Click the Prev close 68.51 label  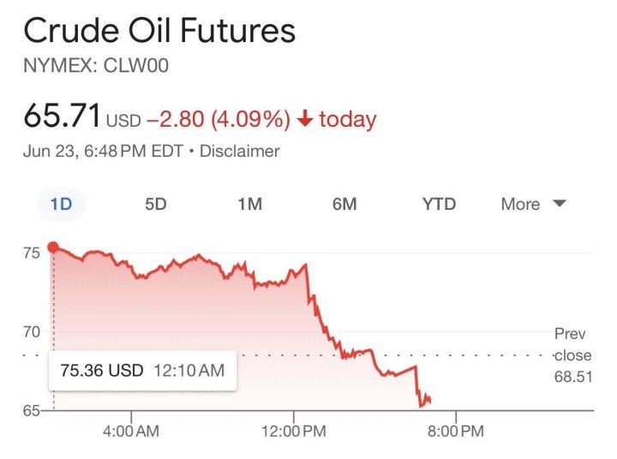(572, 355)
